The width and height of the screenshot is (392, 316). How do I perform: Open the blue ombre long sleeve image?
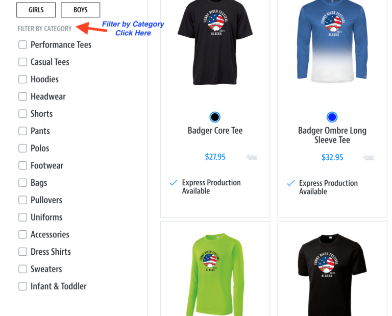coord(332,41)
